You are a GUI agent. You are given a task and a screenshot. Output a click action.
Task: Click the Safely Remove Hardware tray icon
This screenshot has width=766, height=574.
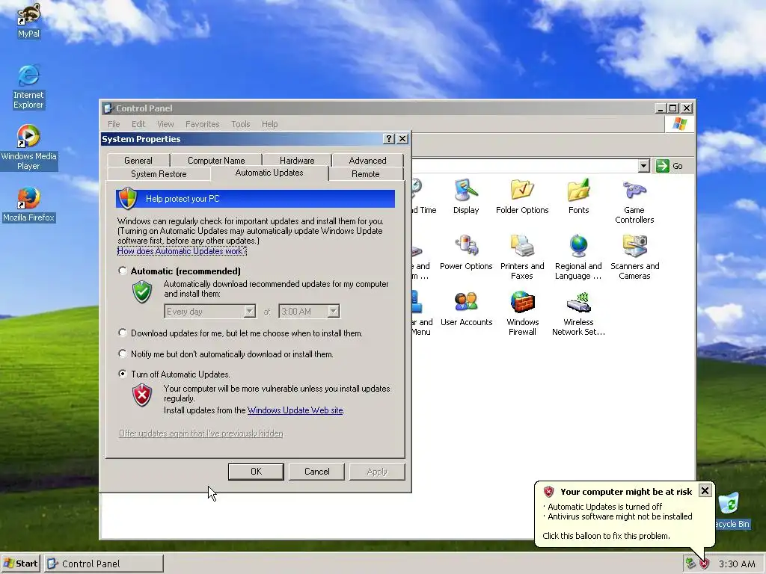(x=690, y=564)
